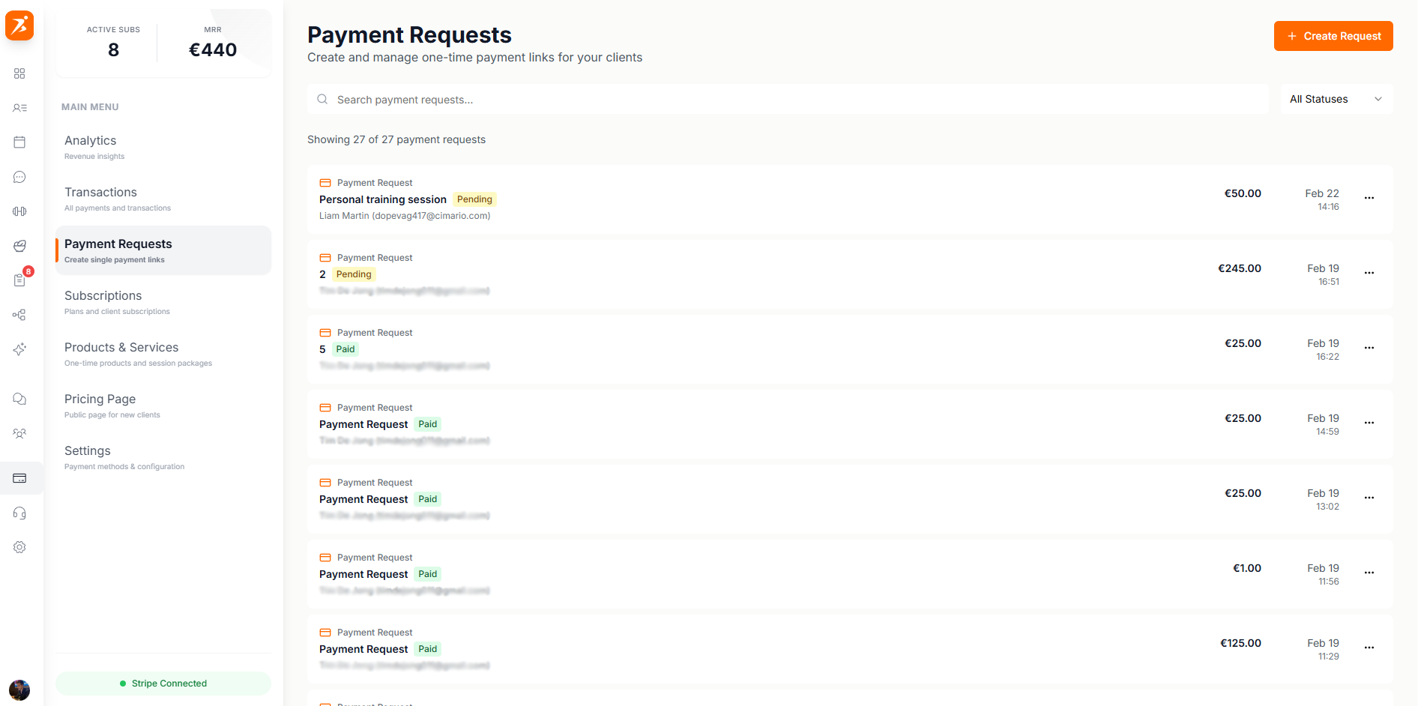
Task: Open the dashboard grid icon
Action: click(19, 73)
